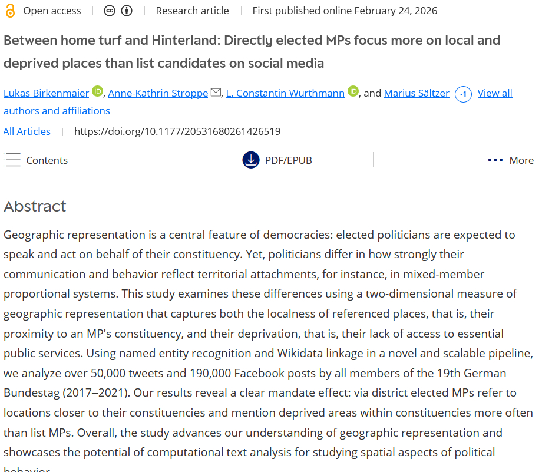The image size is (542, 472).
Task: Click the CC attribution person icon
Action: coord(126,11)
